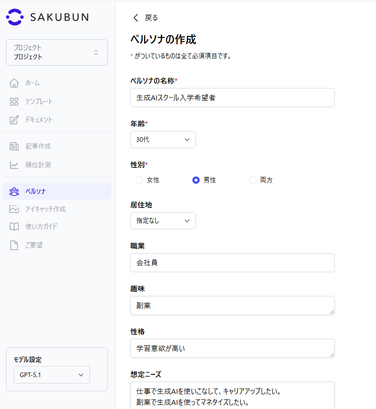Image resolution: width=376 pixels, height=409 pixels.
Task: Focus the ペルソナの名称 input field
Action: [x=233, y=98]
